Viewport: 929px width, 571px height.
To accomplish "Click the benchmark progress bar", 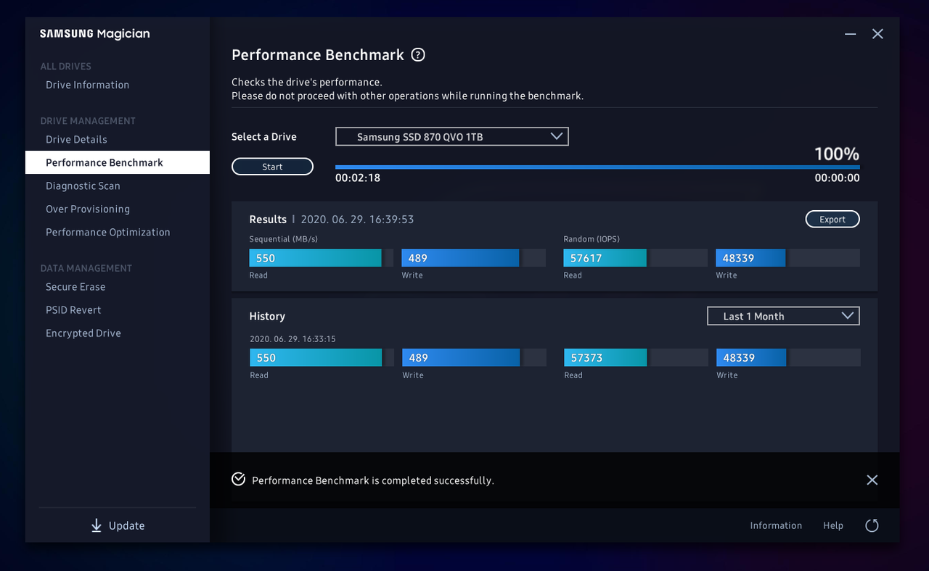I will [x=597, y=167].
